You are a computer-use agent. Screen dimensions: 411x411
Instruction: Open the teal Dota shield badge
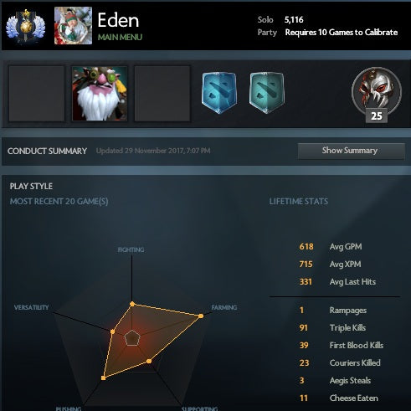[x=267, y=93]
